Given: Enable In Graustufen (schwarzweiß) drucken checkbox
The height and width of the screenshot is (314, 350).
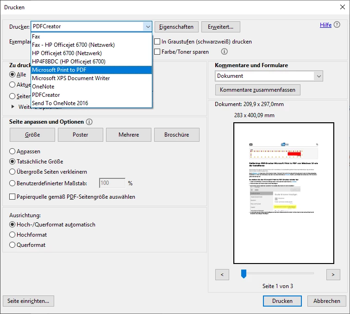Looking at the screenshot, I should point(157,42).
